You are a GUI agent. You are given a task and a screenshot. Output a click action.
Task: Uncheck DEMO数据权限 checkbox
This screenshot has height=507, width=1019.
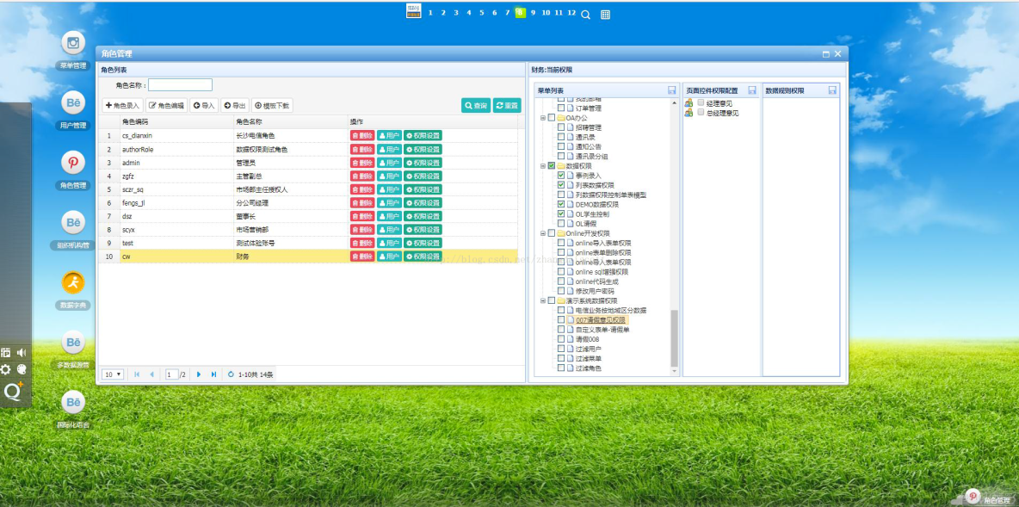[561, 204]
